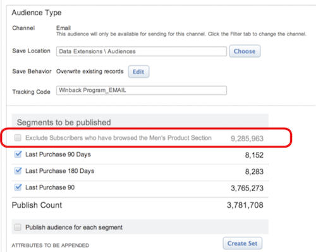
Task: Click the channel availability note below Email
Action: click(181, 34)
